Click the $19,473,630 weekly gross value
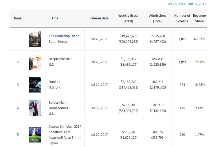 click(128, 36)
